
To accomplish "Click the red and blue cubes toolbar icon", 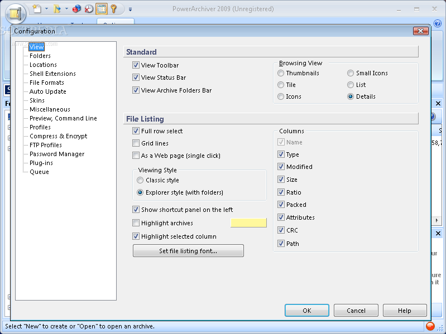I will point(76,9).
